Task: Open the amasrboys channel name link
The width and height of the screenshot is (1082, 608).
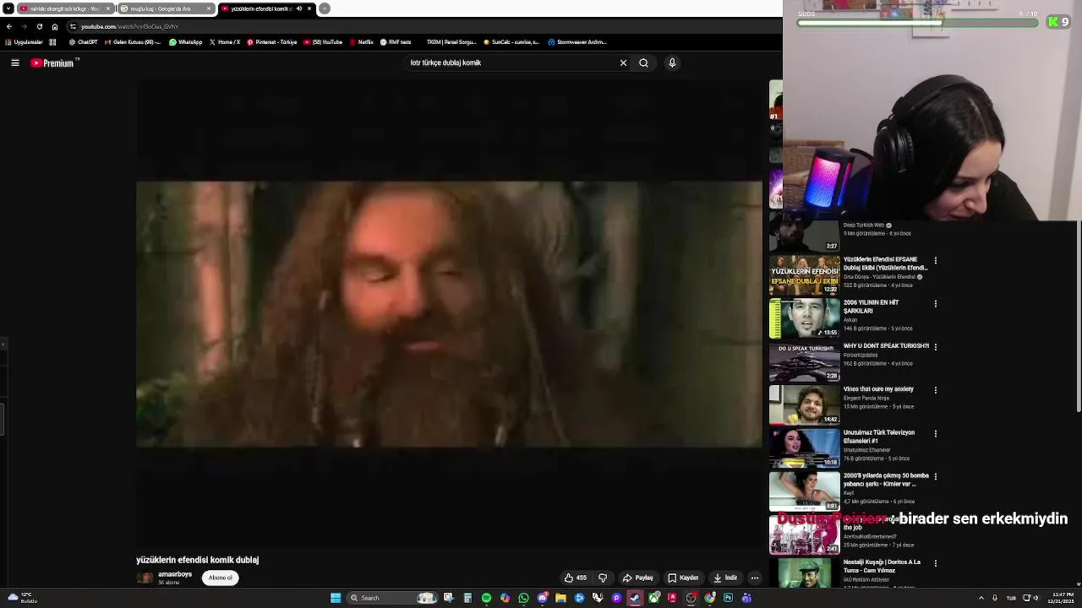Action: tap(175, 574)
